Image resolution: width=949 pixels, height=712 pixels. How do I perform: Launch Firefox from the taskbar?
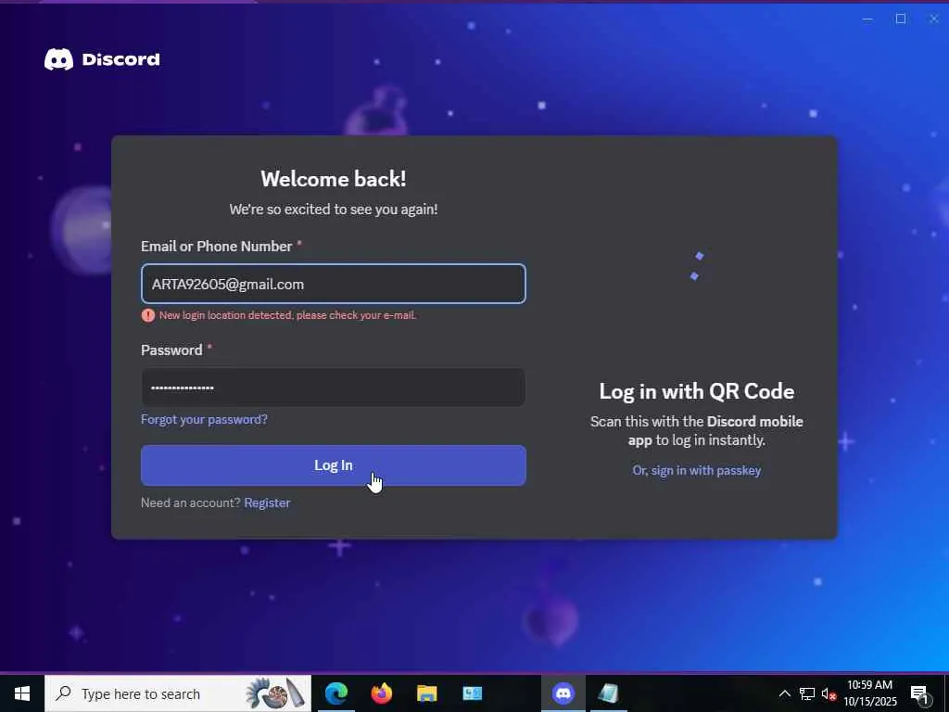381,693
